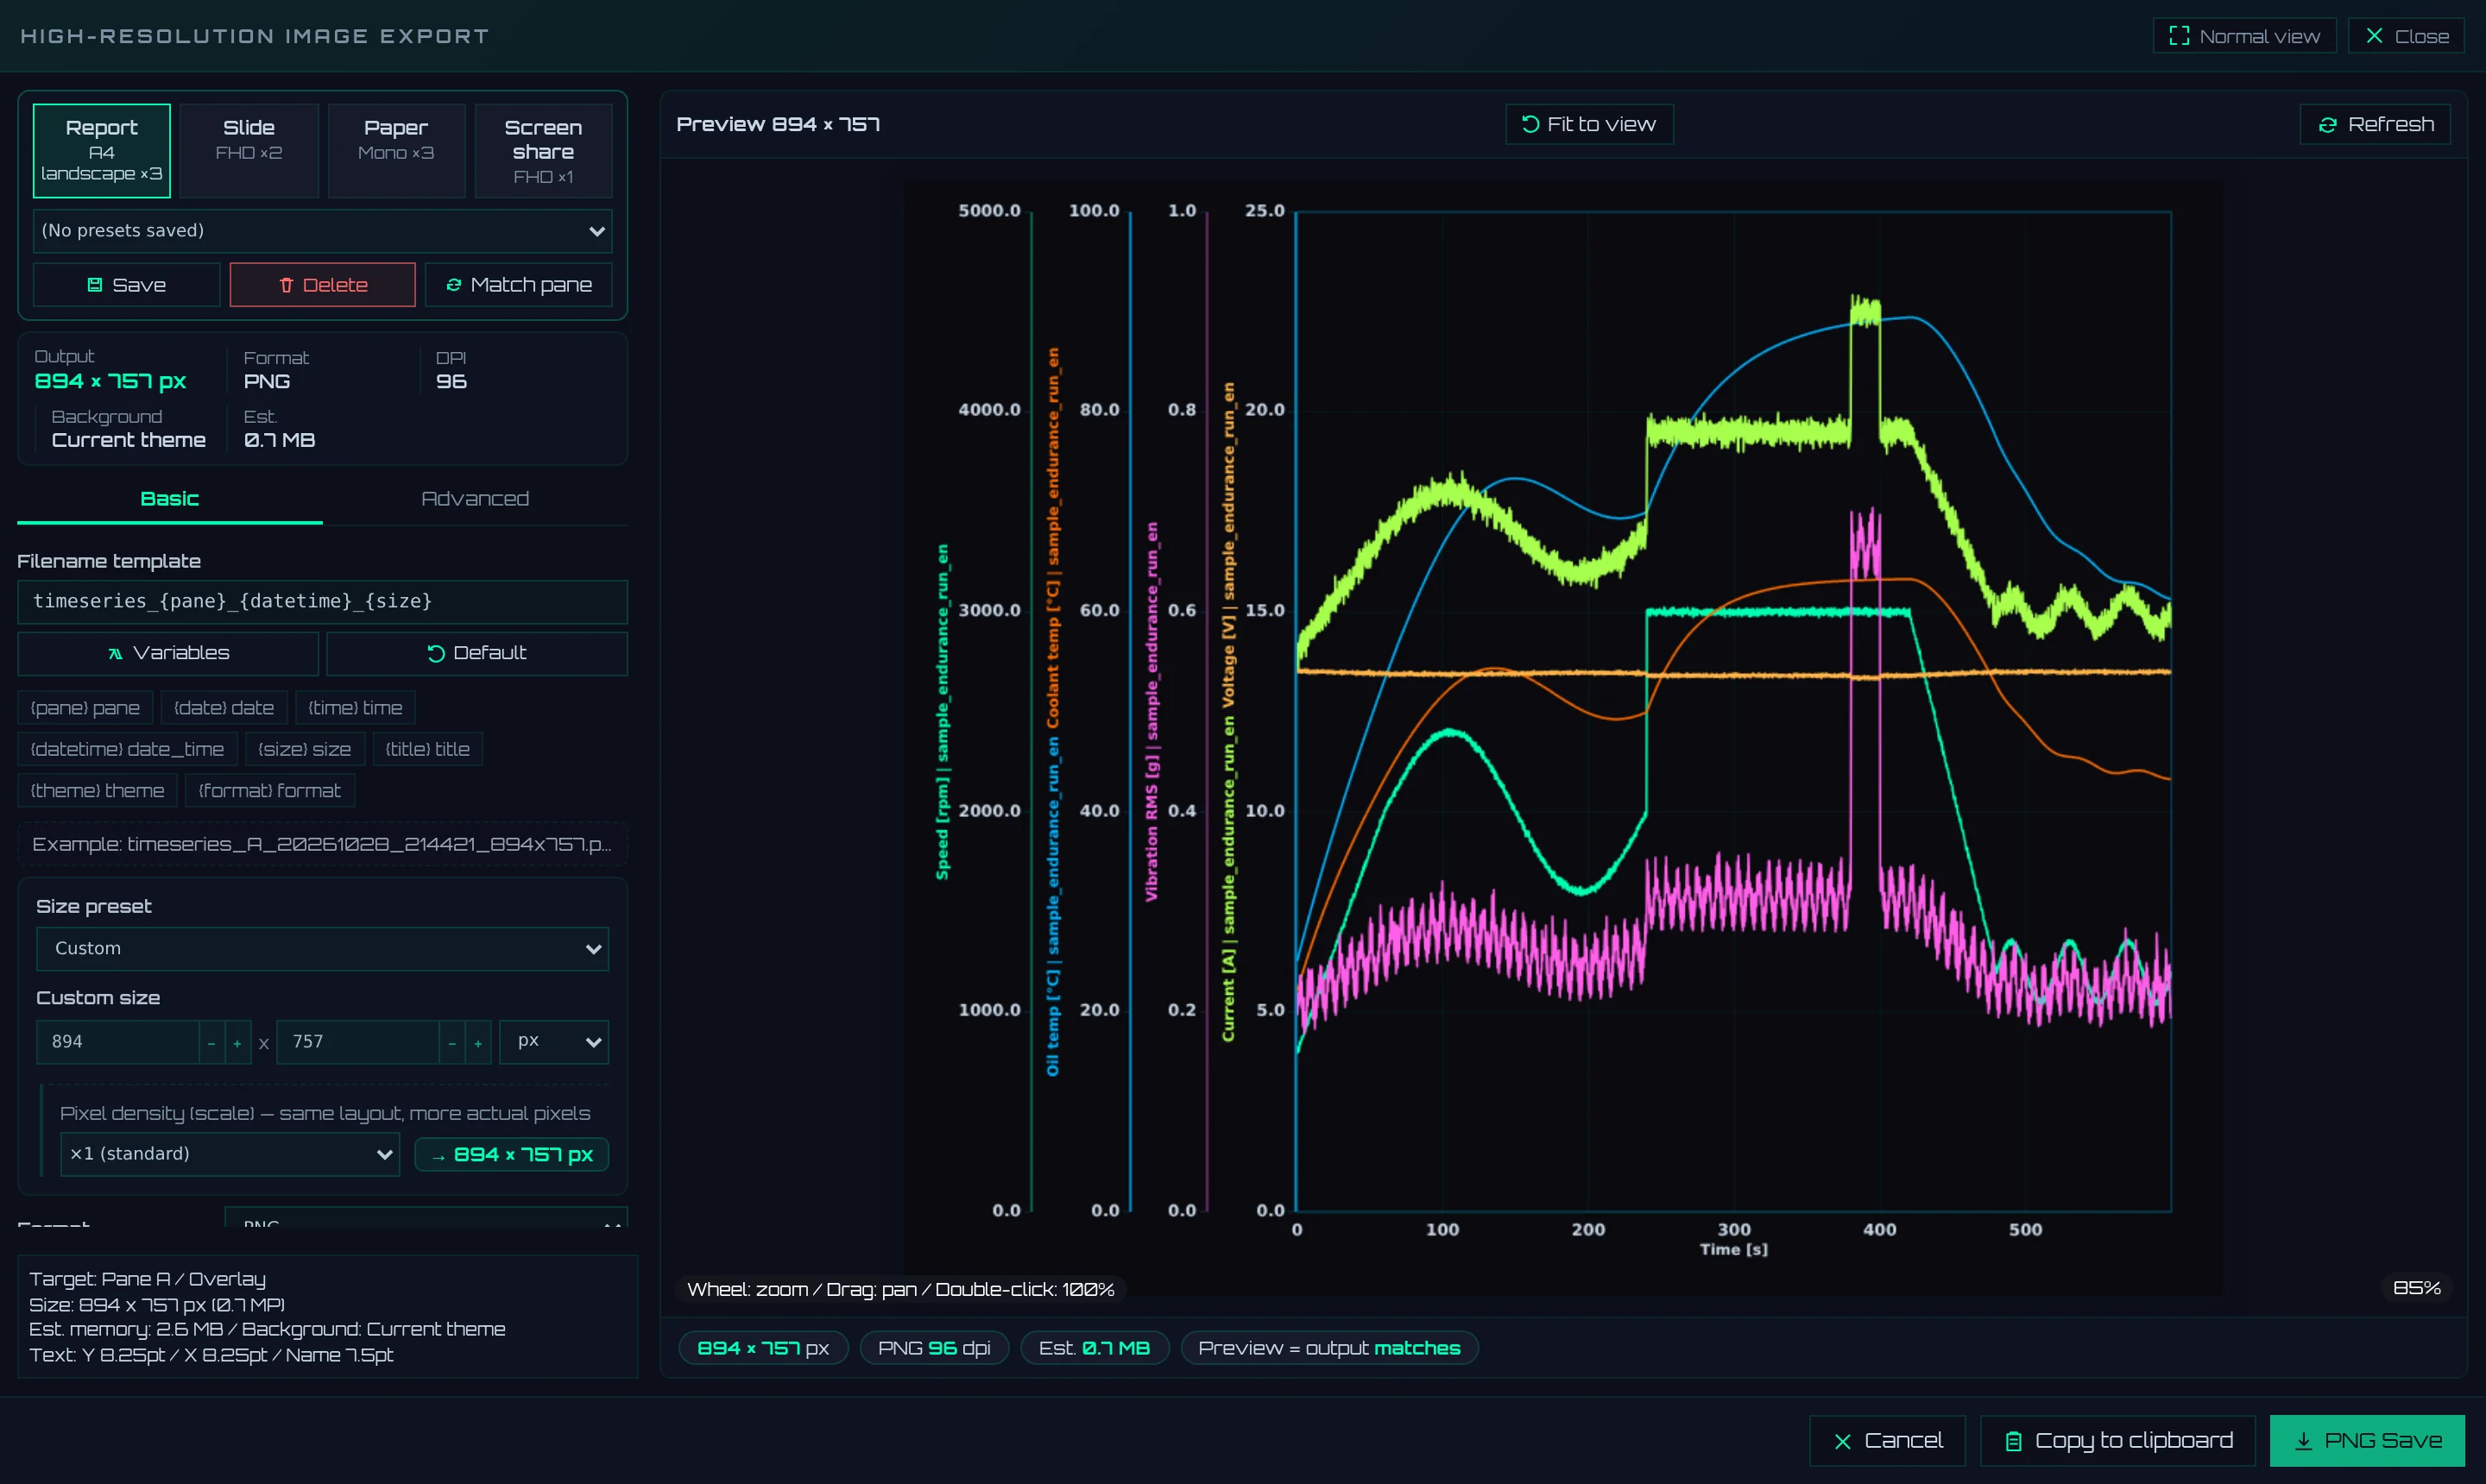This screenshot has width=2486, height=1484.
Task: Click the Filename template input field
Action: click(x=322, y=601)
